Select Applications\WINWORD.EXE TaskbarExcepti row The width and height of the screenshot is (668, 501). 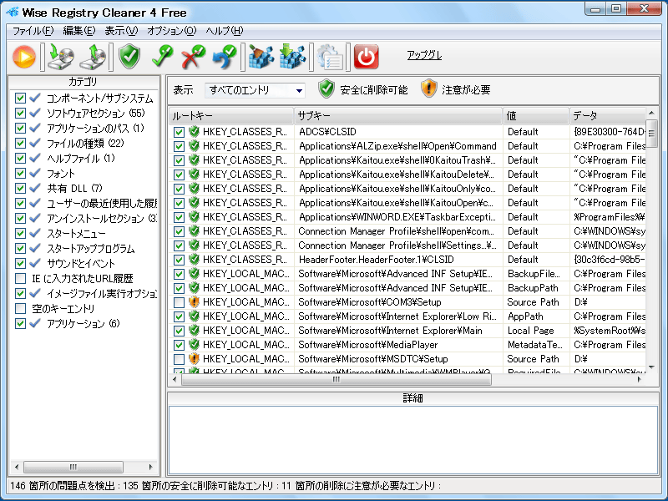click(407, 217)
